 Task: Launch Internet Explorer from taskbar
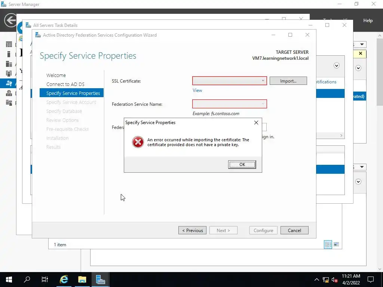(x=64, y=280)
